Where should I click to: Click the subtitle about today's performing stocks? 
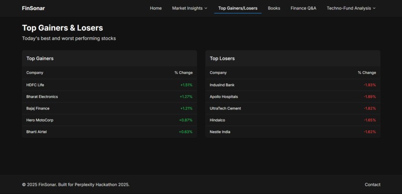point(69,38)
